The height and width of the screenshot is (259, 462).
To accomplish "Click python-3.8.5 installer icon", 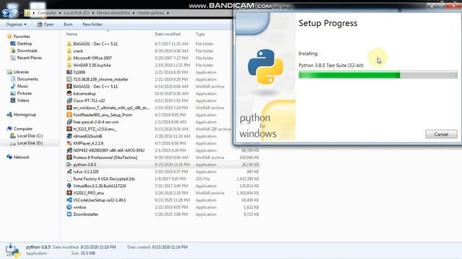I will coord(69,165).
